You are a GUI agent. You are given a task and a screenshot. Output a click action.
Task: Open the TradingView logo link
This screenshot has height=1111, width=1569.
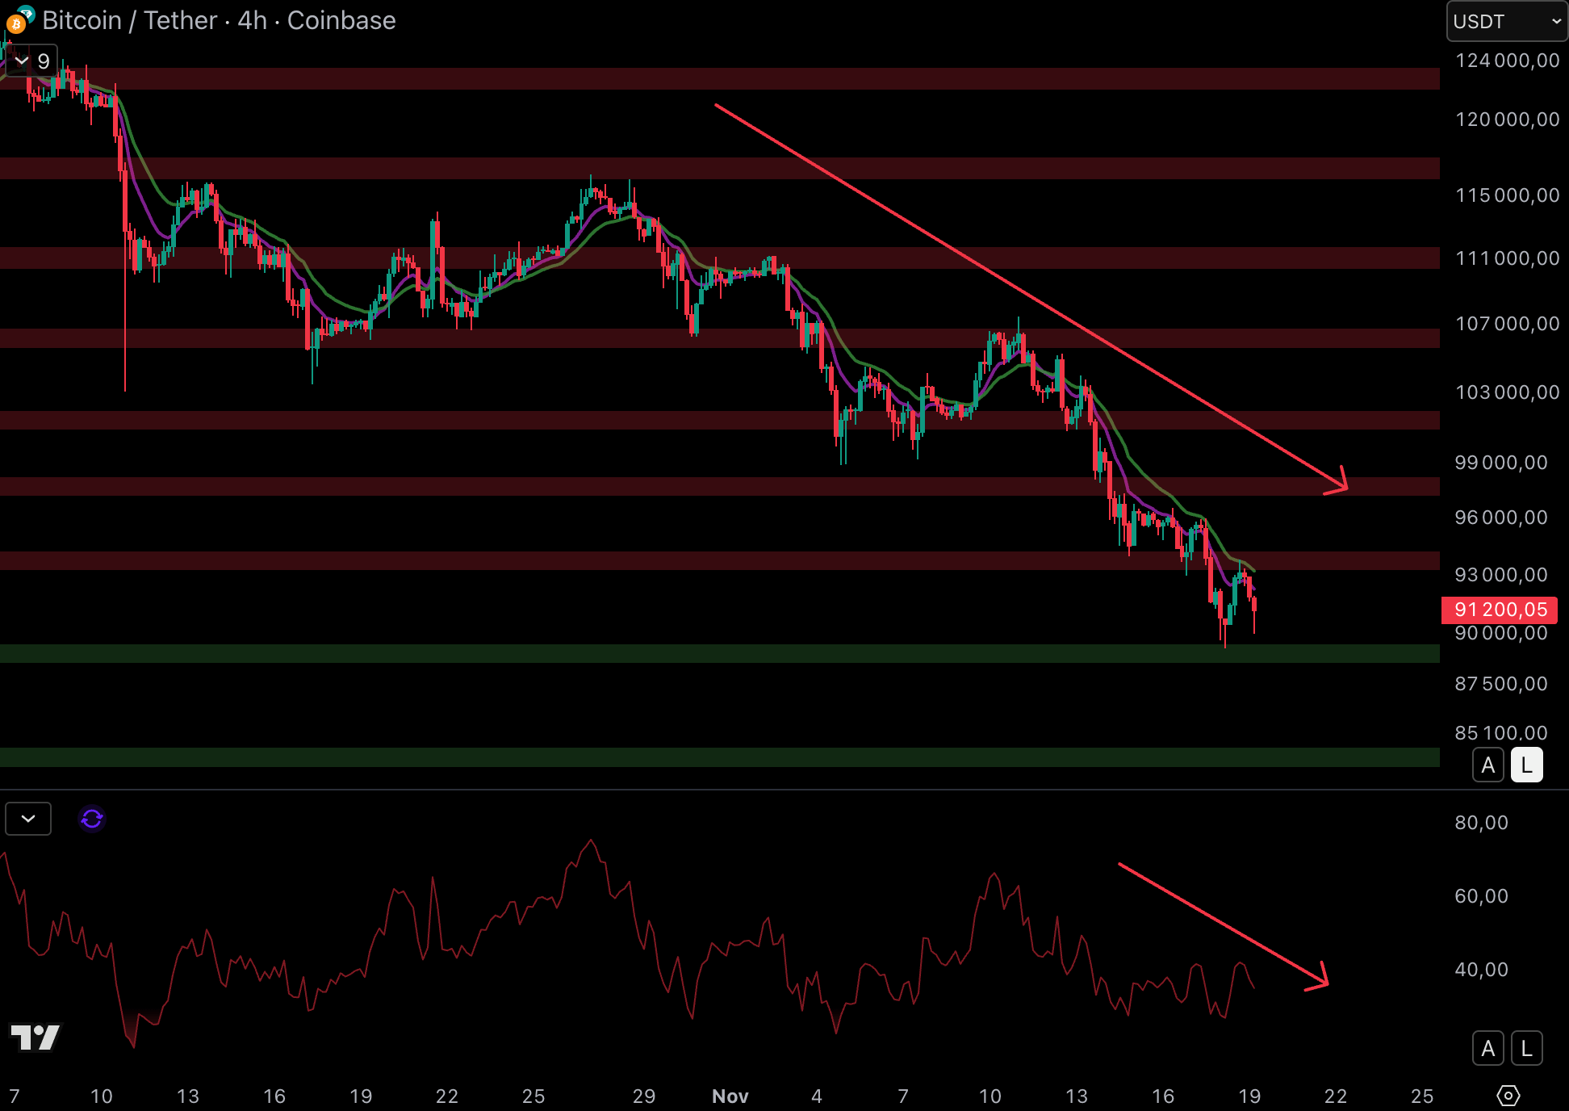(x=35, y=1038)
